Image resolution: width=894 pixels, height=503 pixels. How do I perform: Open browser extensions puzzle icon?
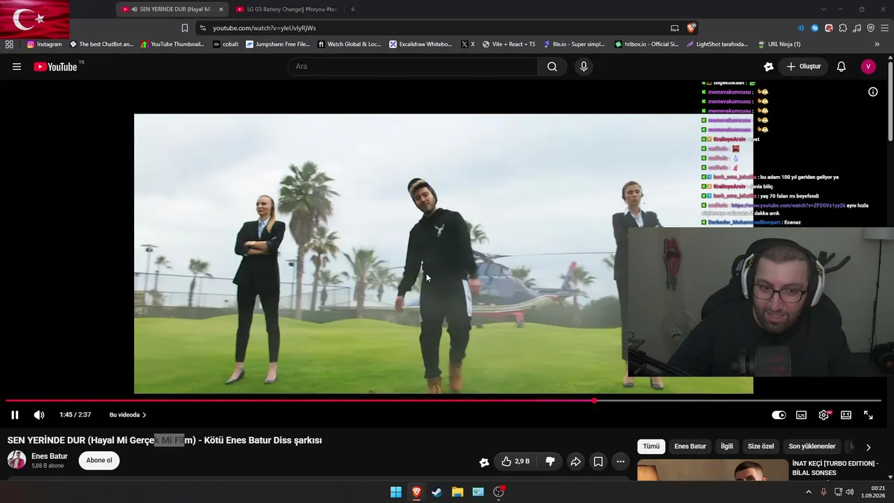[x=843, y=28]
